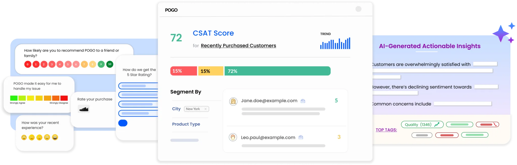The image size is (517, 165).
Task: Click the TOP TAGS link
Action: (x=386, y=130)
